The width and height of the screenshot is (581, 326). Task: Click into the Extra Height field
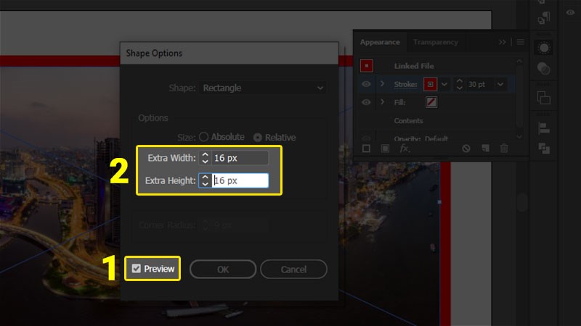(240, 180)
